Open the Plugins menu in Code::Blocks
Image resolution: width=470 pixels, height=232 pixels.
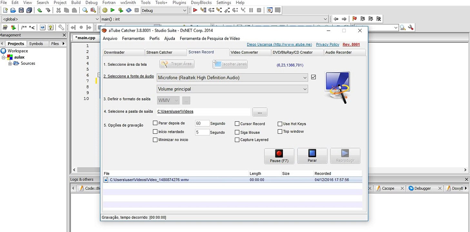click(x=179, y=3)
